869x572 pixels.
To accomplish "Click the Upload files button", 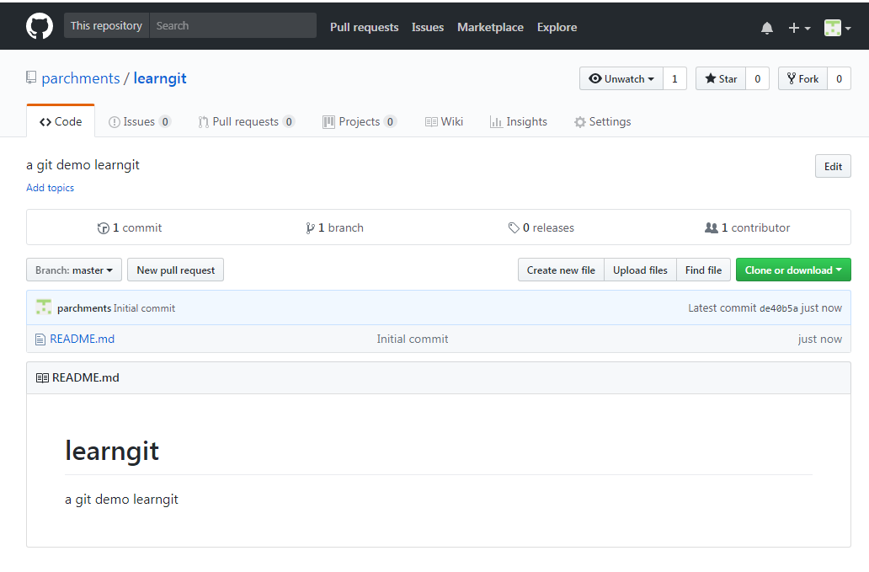I will click(640, 270).
